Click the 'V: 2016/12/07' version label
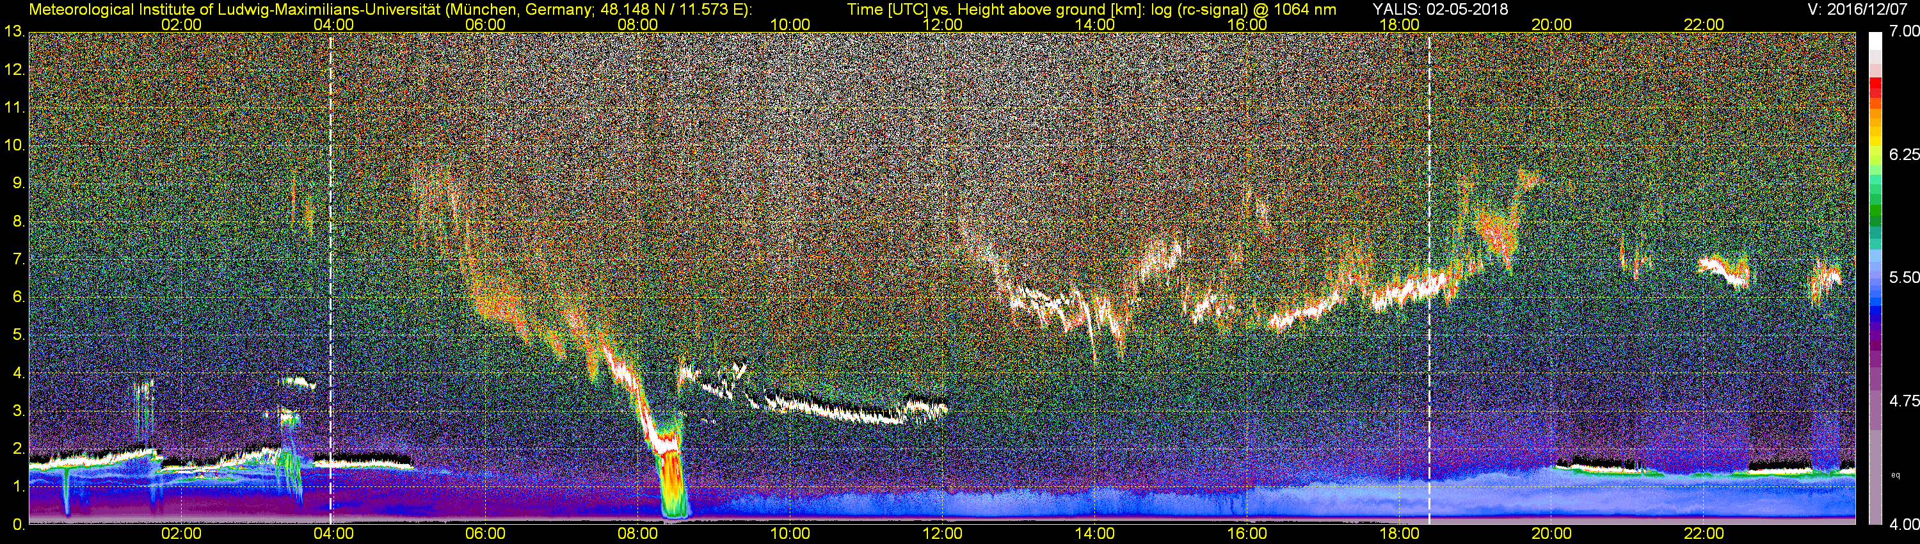Image resolution: width=1920 pixels, height=544 pixels. (x=1858, y=10)
